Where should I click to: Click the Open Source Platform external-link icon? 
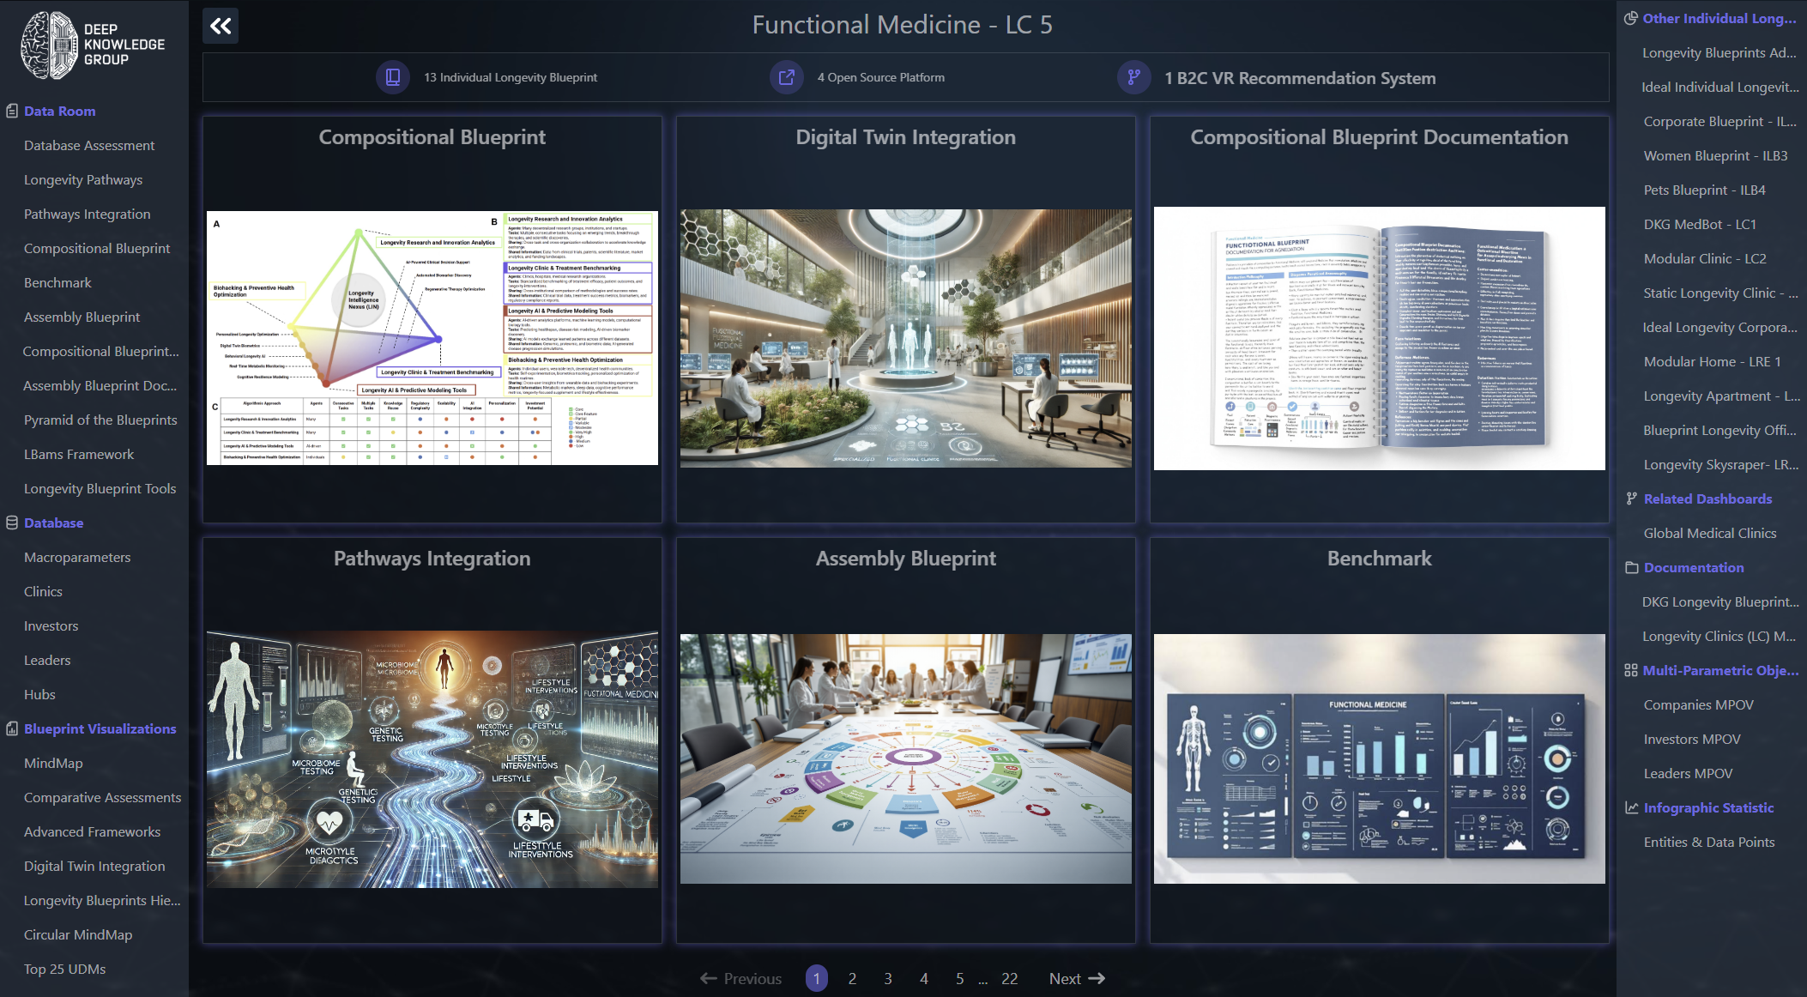(x=786, y=77)
